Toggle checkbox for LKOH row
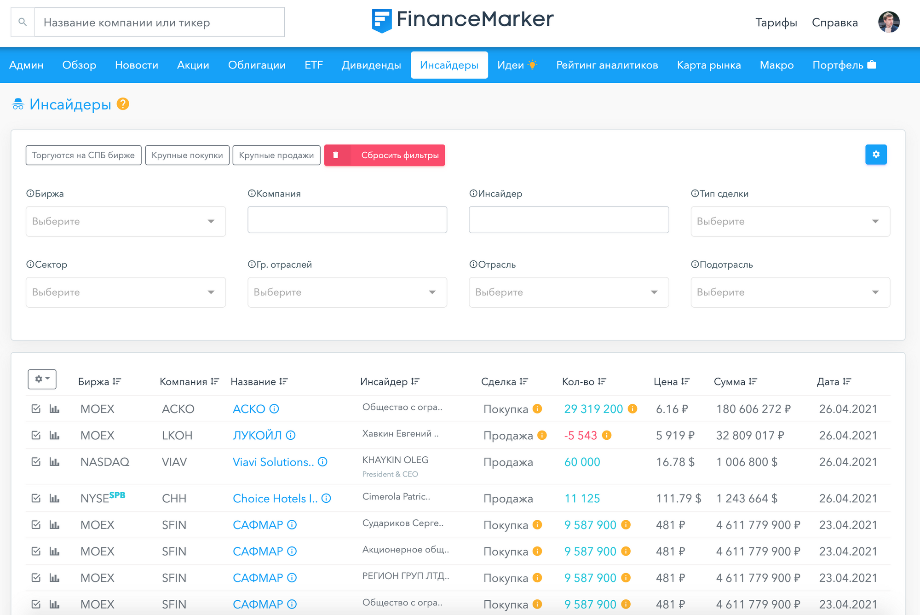 tap(36, 435)
